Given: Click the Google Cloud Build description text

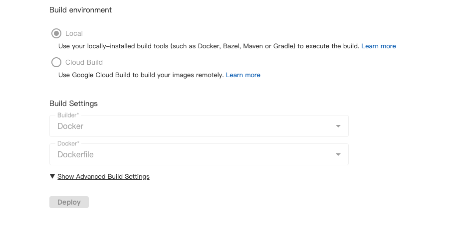Looking at the screenshot, I should pyautogui.click(x=141, y=75).
